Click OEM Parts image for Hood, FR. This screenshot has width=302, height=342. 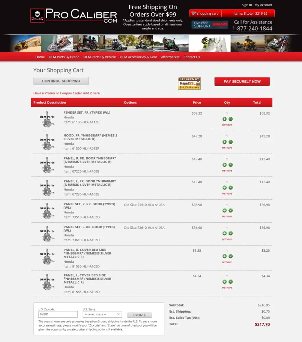47,142
